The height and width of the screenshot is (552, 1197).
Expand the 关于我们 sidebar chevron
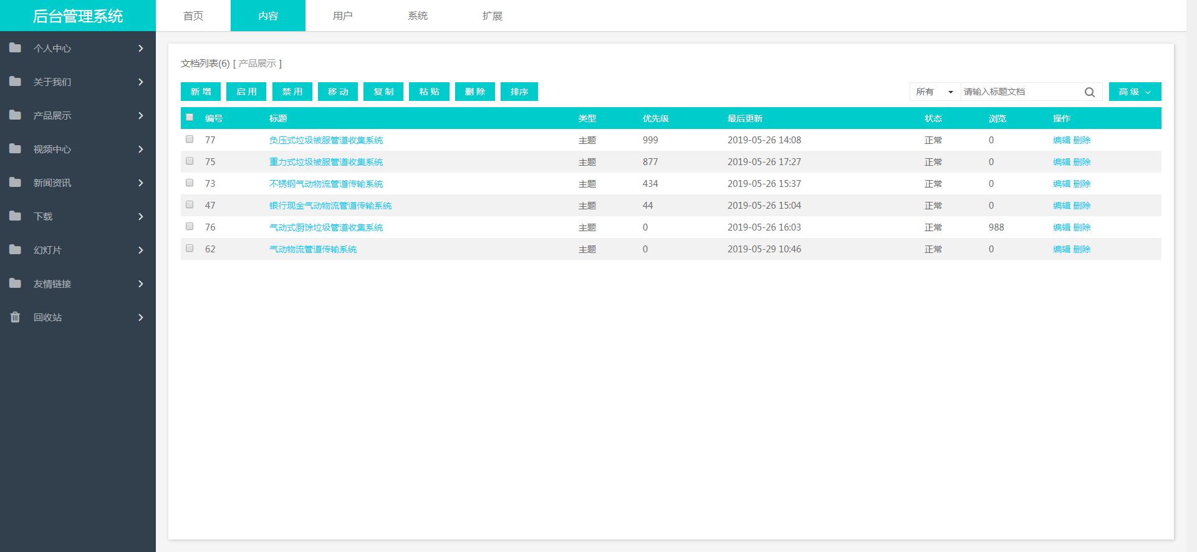[x=141, y=82]
